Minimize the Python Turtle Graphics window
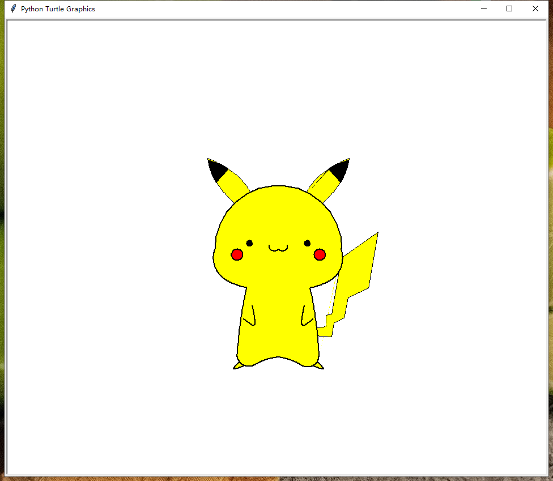 coord(483,9)
